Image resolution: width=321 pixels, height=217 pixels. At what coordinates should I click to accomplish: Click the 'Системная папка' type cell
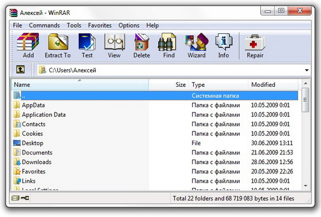[215, 95]
